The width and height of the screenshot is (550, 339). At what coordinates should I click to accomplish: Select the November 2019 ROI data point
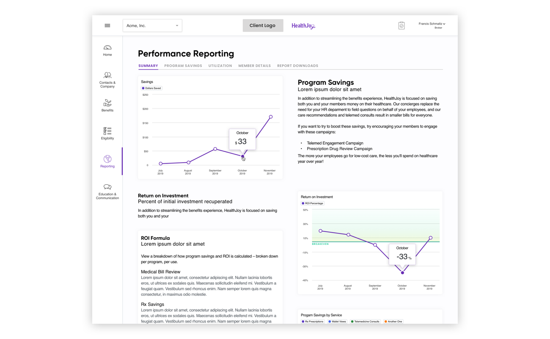click(x=431, y=238)
